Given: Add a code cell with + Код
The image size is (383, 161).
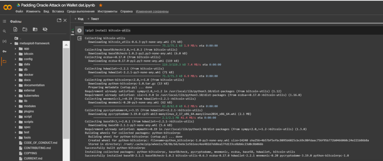Looking at the screenshot, I should 79,19.
